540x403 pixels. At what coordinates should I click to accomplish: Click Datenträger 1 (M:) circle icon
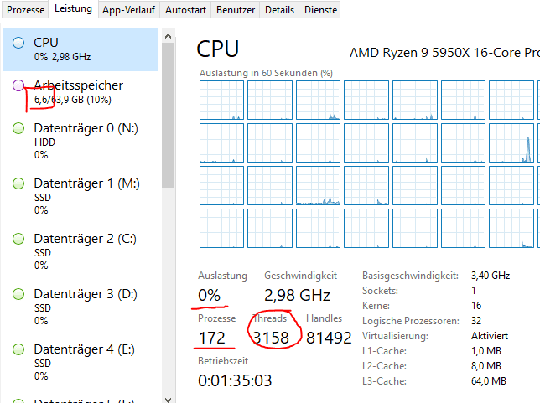tap(18, 183)
